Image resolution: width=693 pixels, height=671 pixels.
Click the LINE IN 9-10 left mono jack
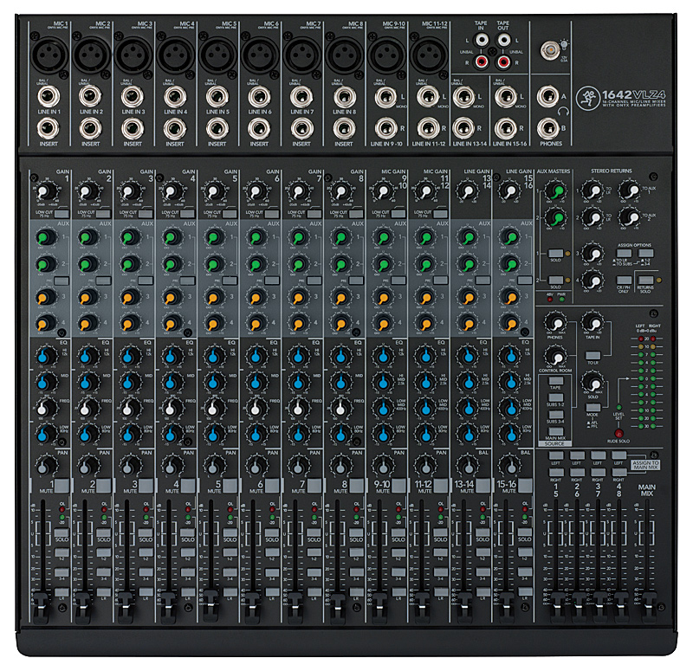click(x=385, y=96)
